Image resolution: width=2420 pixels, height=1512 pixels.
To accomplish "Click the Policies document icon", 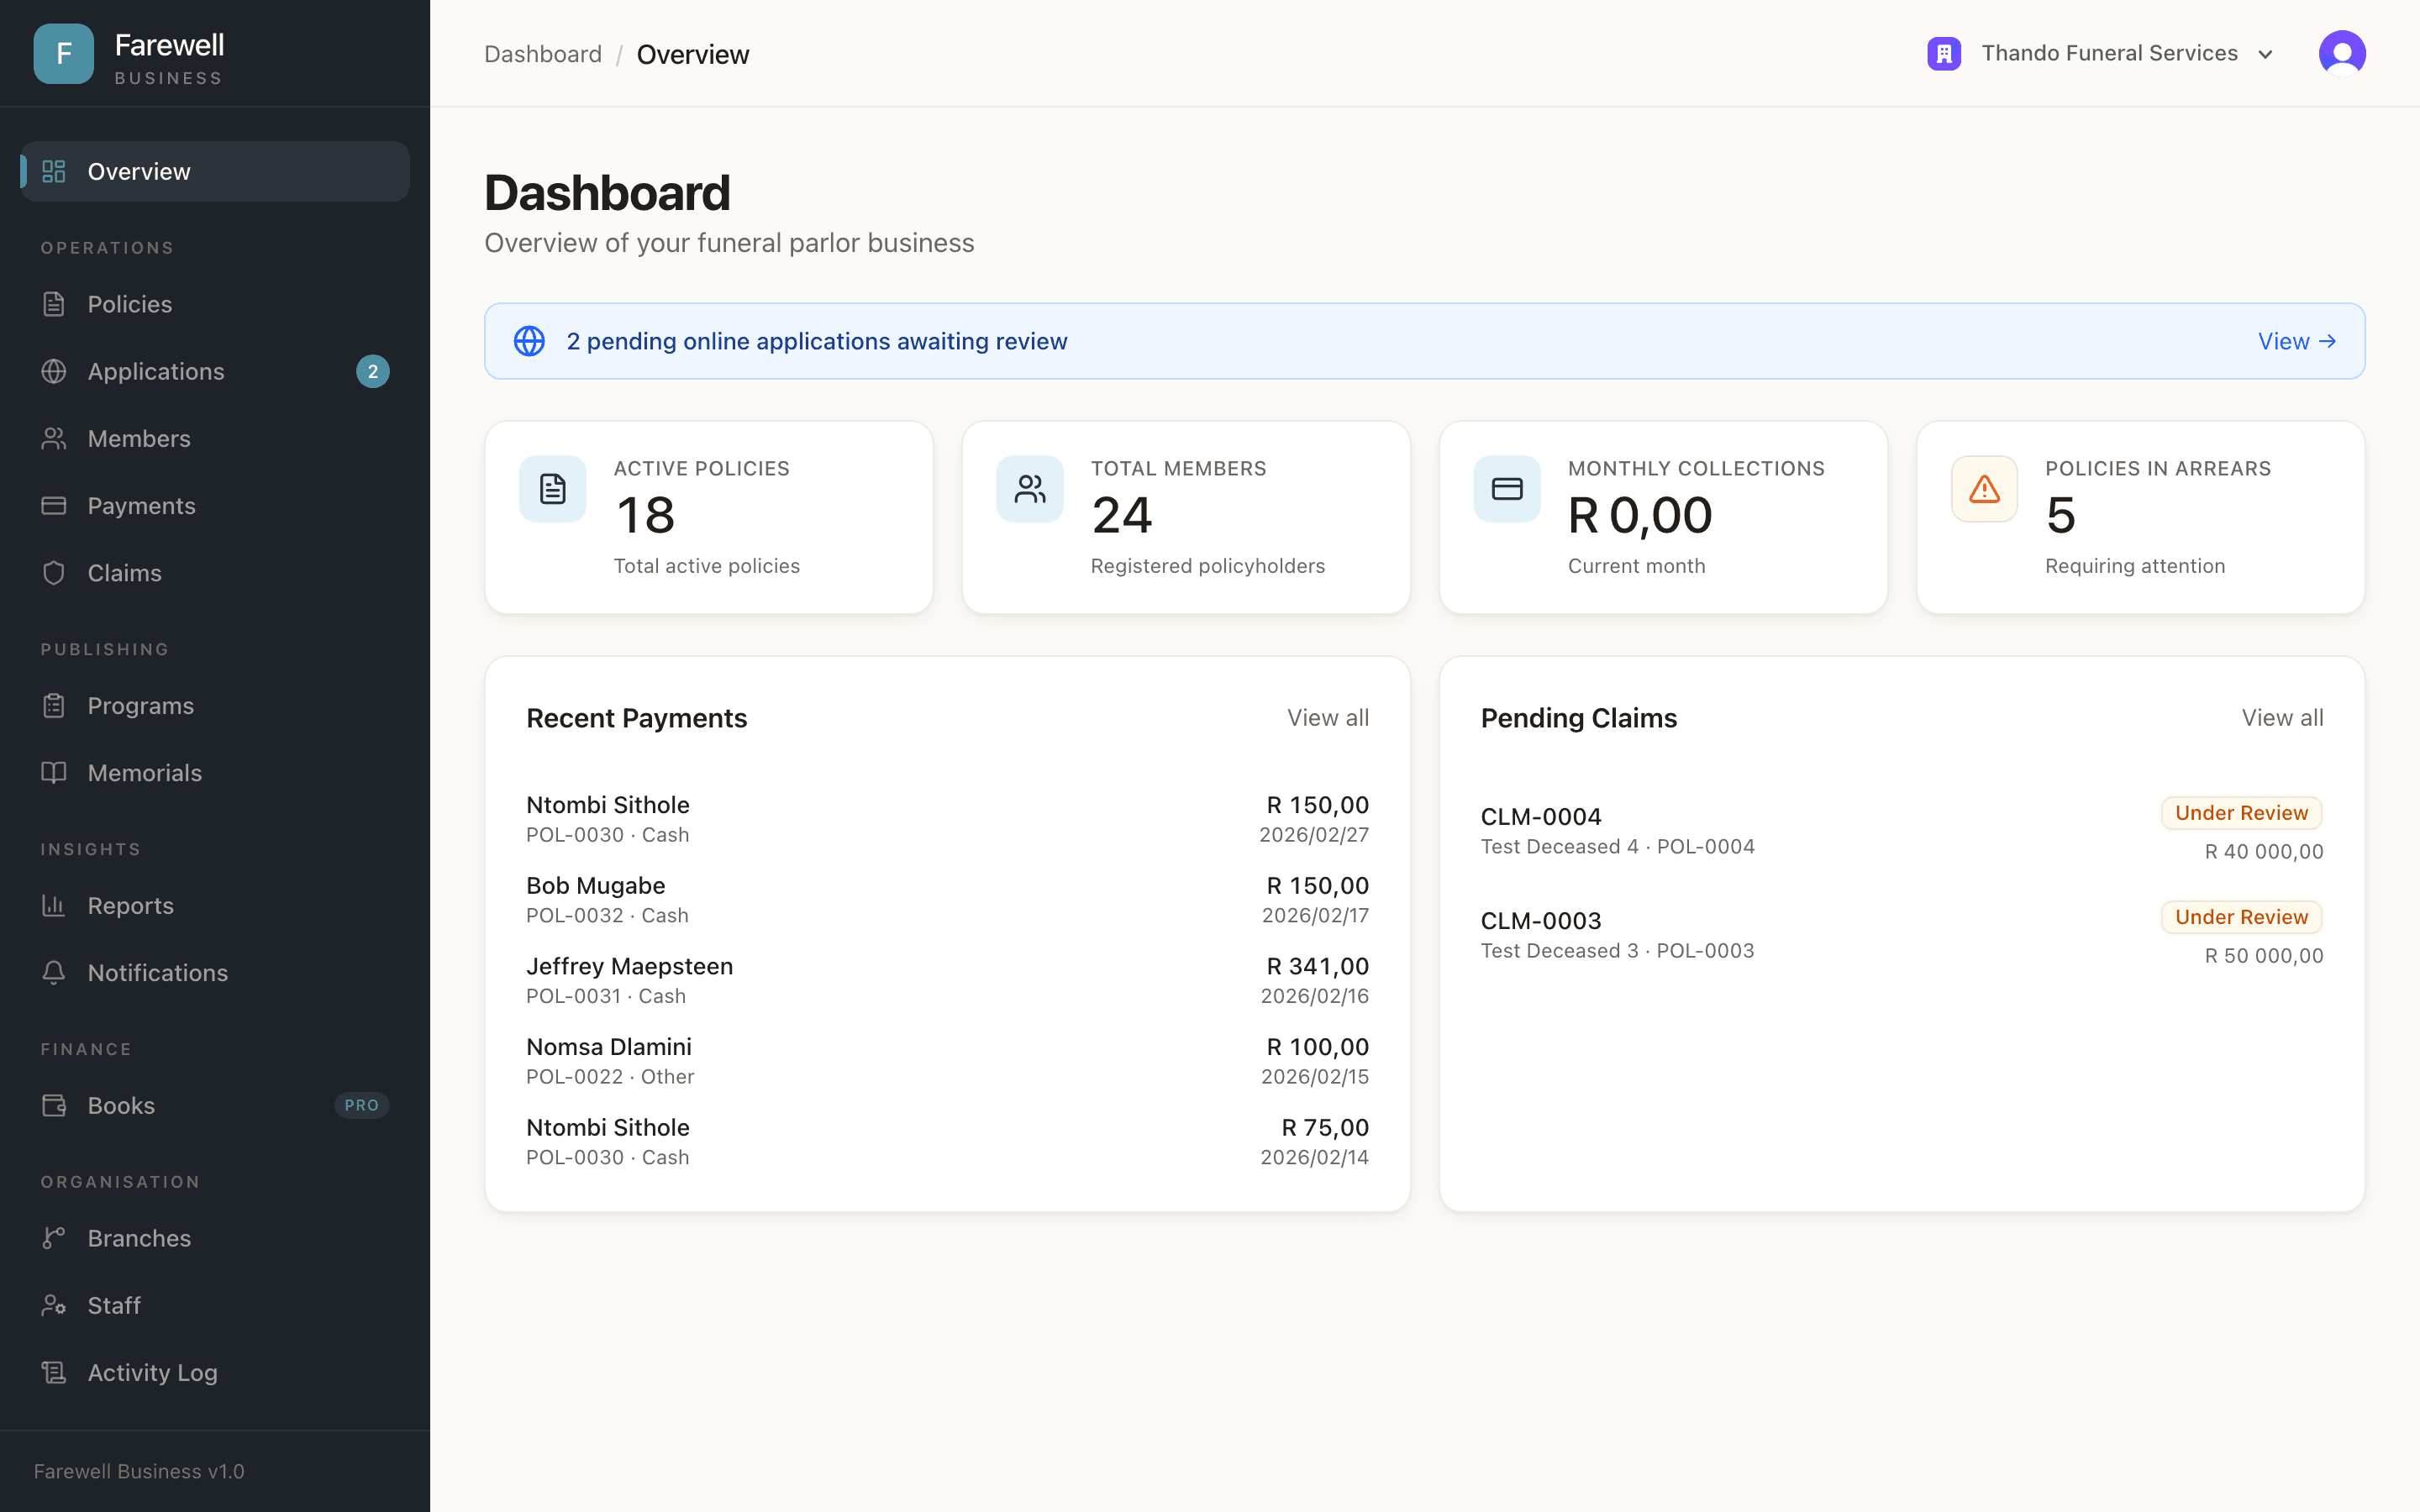I will pyautogui.click(x=54, y=304).
